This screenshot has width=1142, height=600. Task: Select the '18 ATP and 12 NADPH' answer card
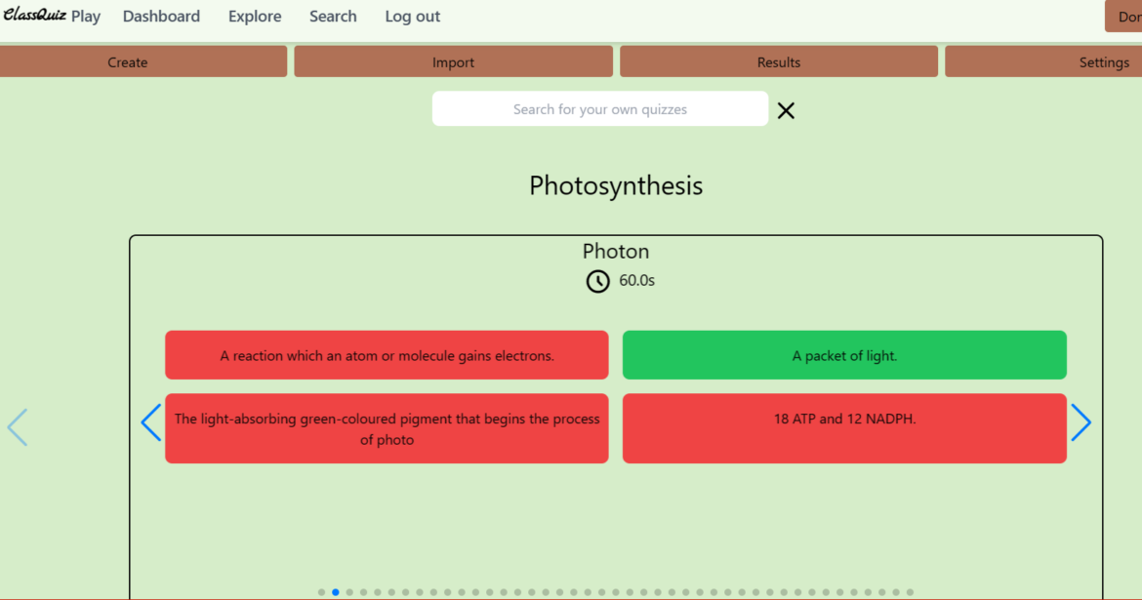(844, 427)
